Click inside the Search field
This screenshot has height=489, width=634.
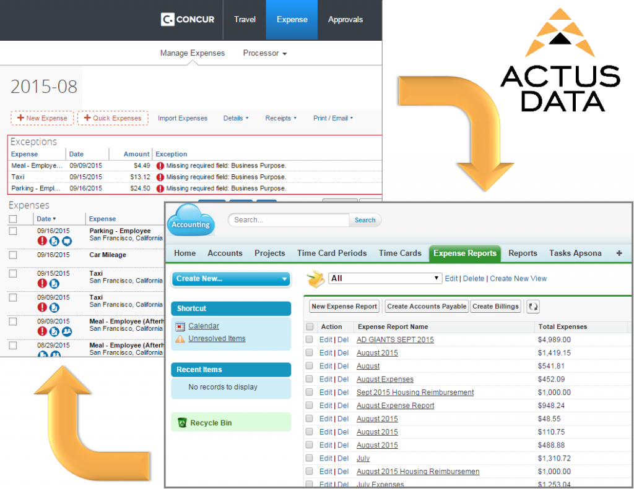pos(288,220)
